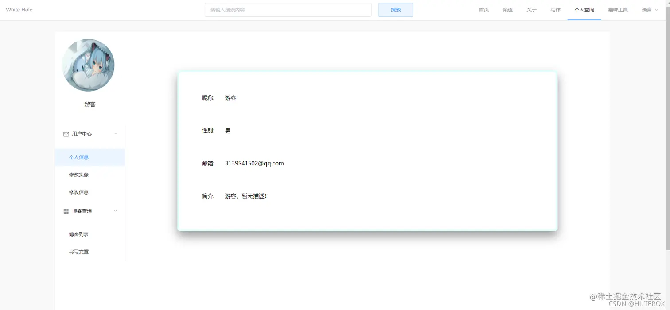Open 博客列表 under blog management
Screen dimensions: 670x310
pyautogui.click(x=78, y=234)
